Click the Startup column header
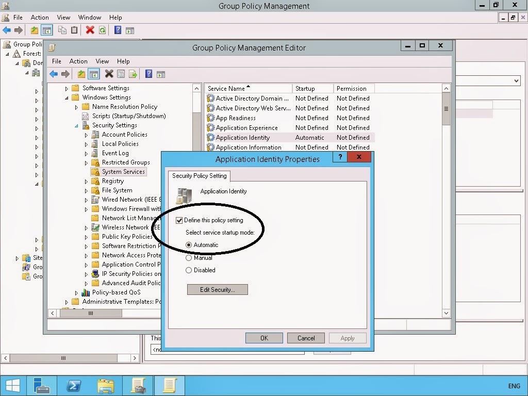Image resolution: width=528 pixels, height=396 pixels. 313,89
